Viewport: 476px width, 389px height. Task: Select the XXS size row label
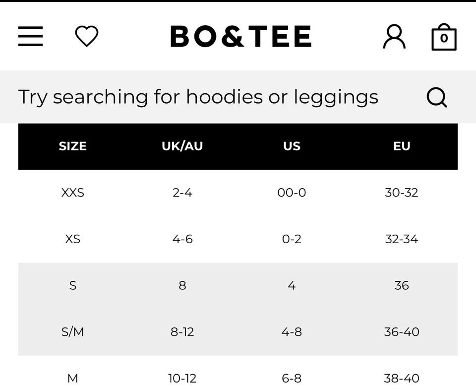pos(73,193)
